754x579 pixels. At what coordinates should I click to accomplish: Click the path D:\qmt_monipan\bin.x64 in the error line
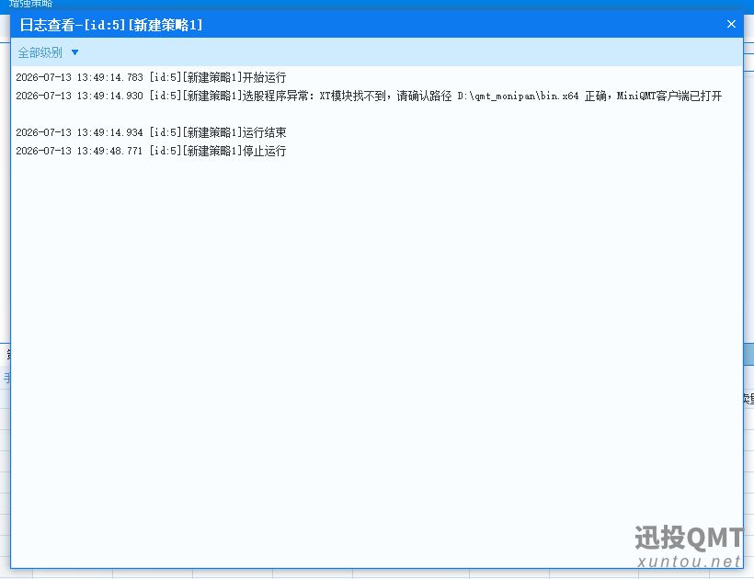click(518, 96)
